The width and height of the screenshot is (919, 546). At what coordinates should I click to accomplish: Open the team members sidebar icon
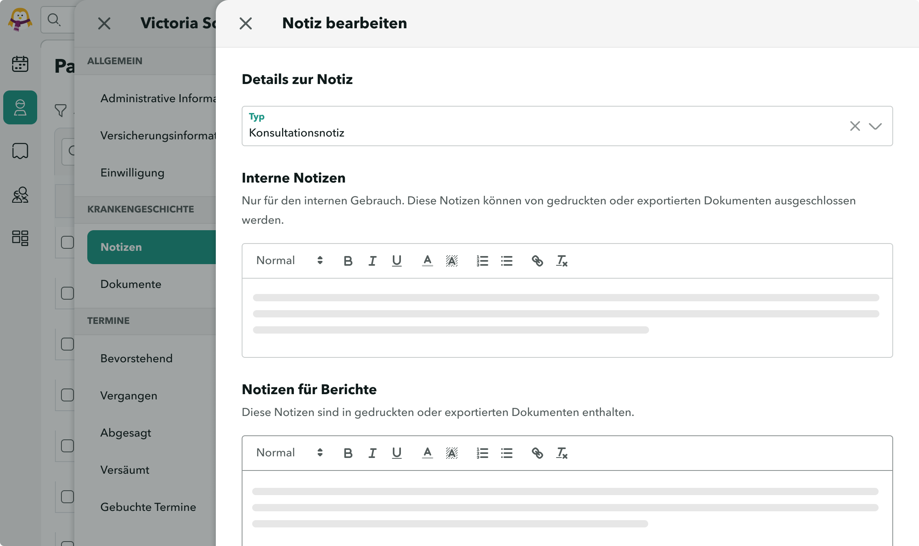coord(20,195)
